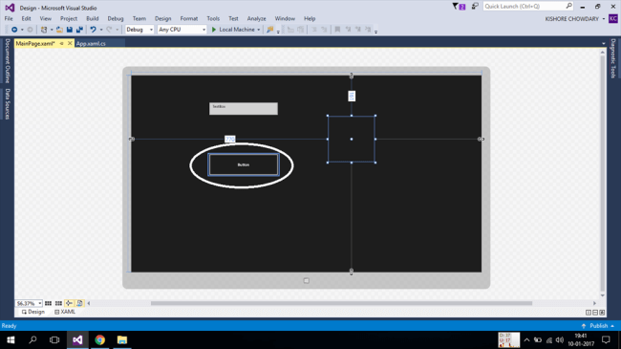
Task: Click the 161 top margin label
Action: coord(352,96)
